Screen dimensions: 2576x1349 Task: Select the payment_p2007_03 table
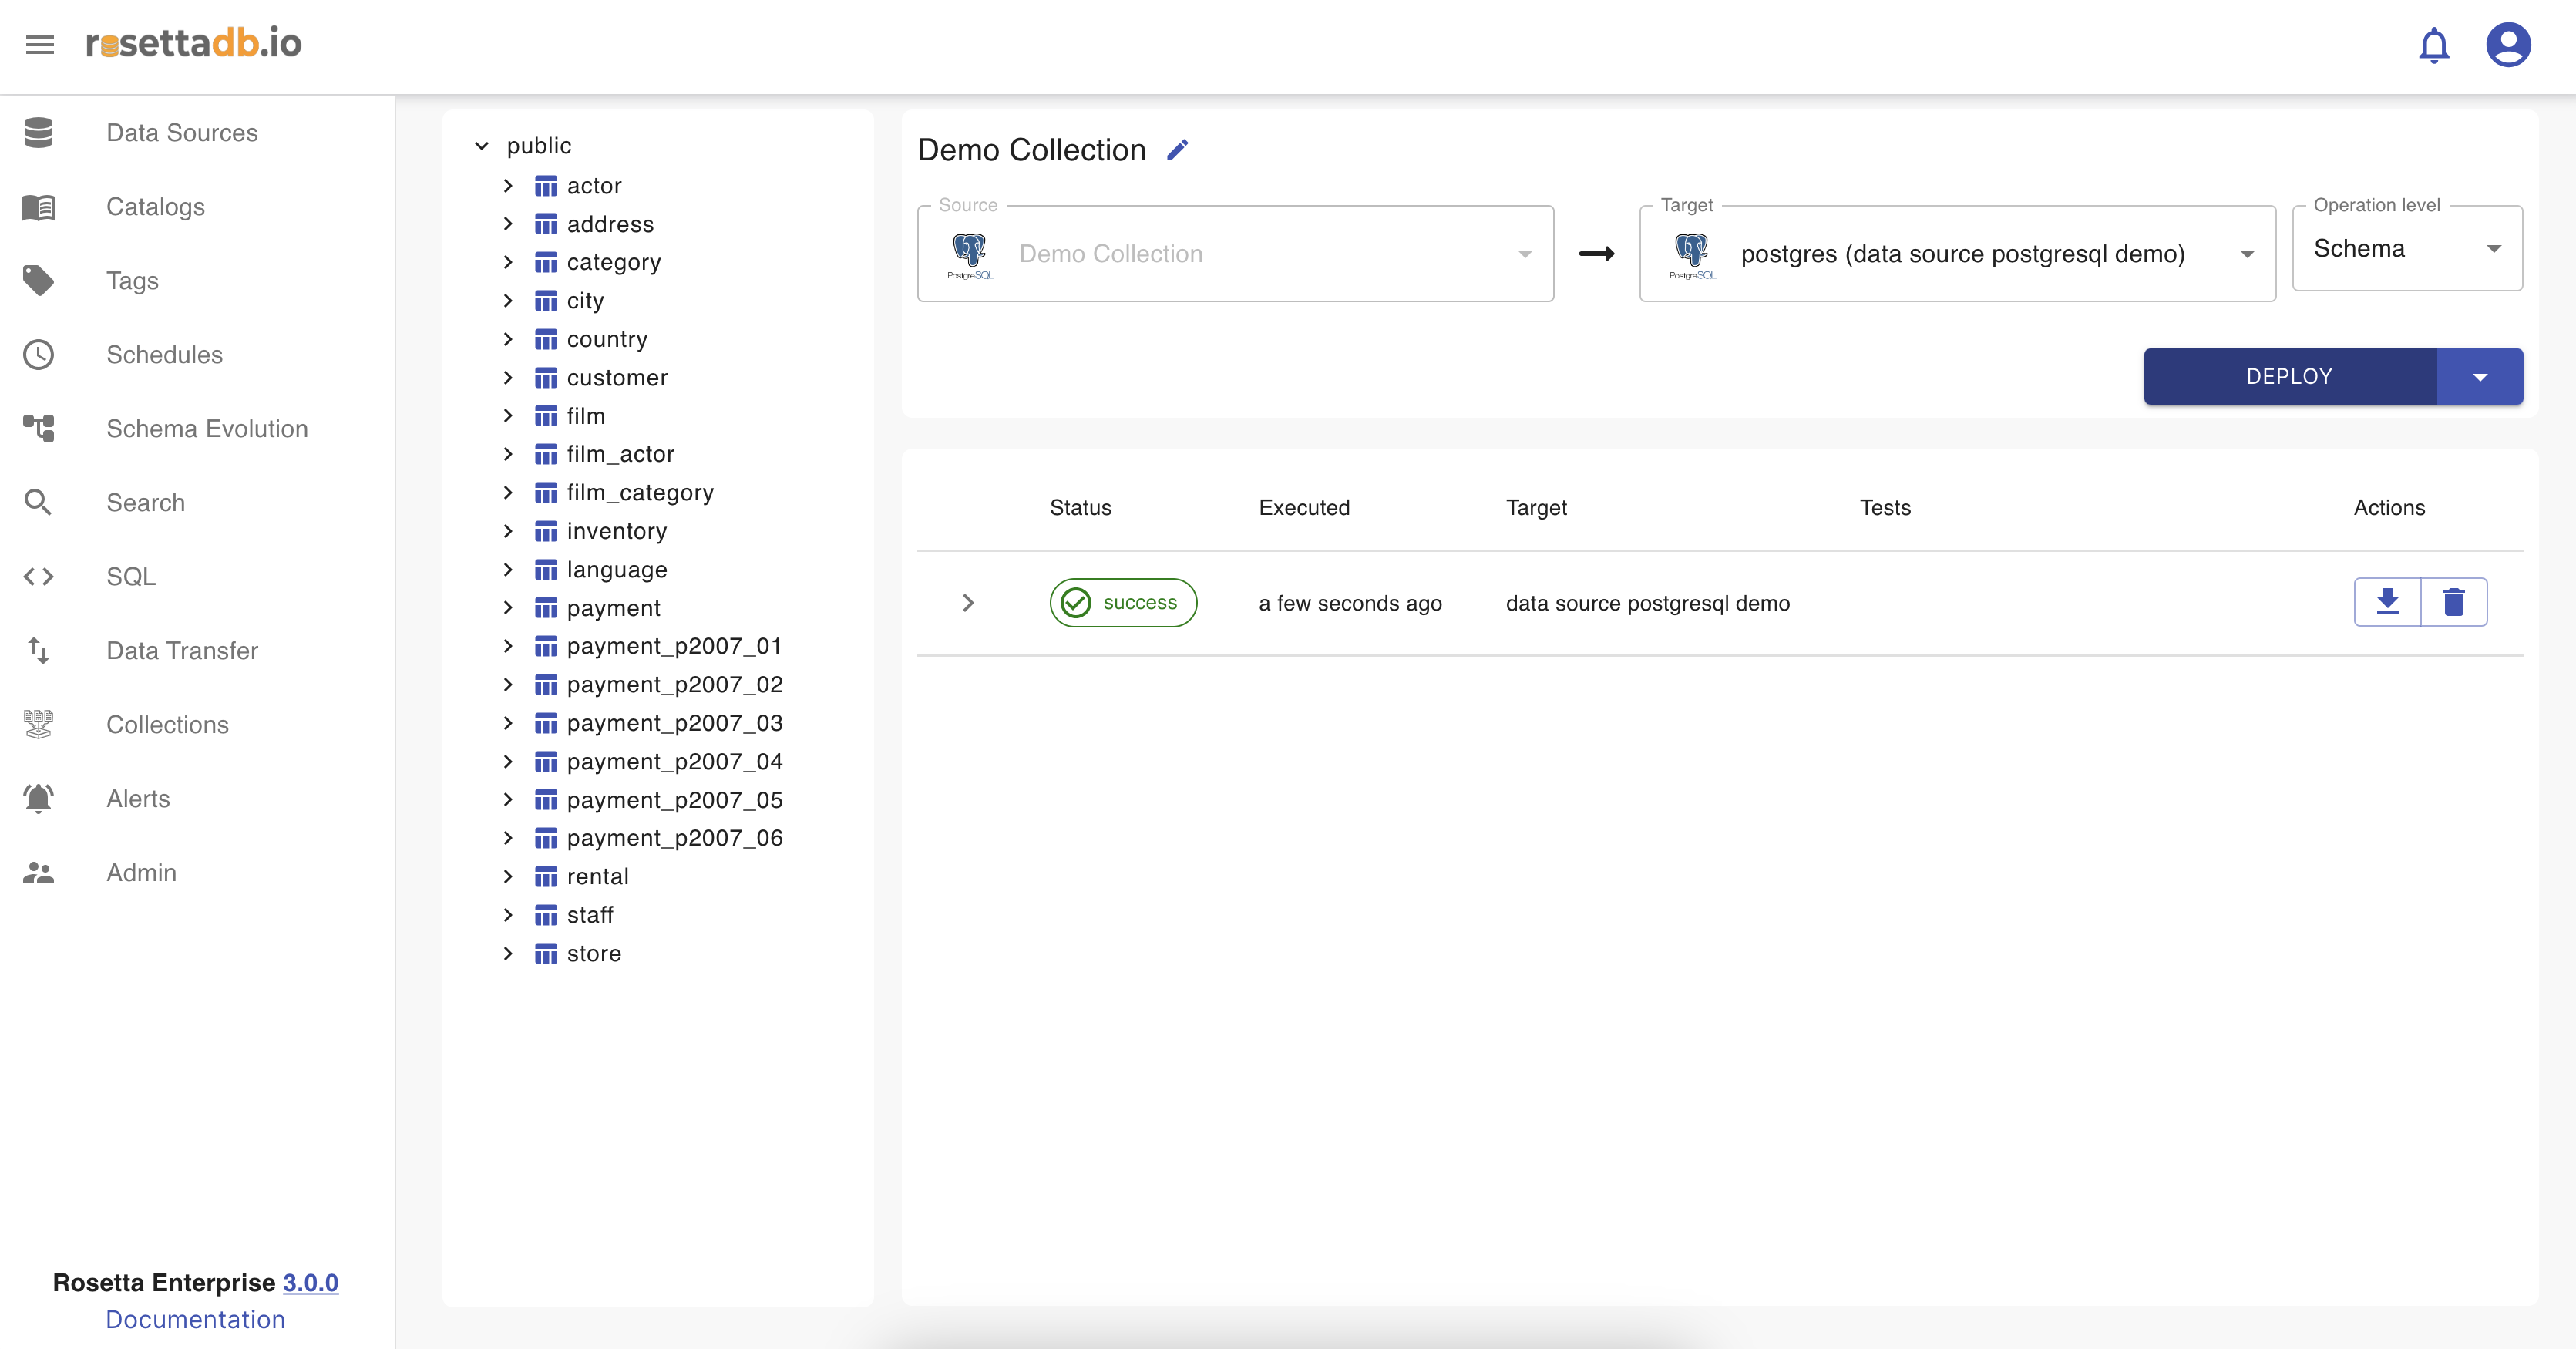coord(674,723)
